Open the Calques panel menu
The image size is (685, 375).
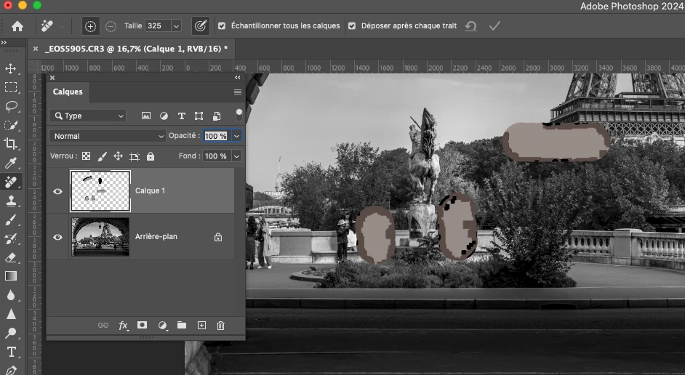coord(238,92)
